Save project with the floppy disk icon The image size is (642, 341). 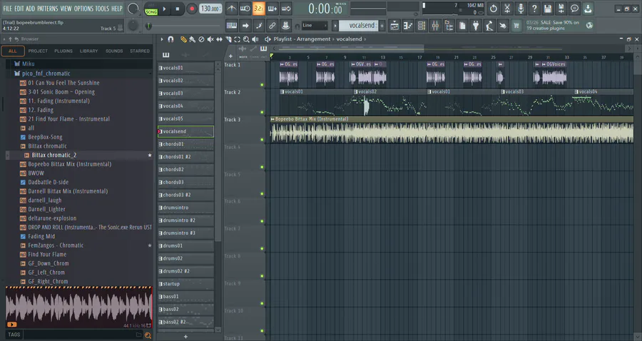547,8
